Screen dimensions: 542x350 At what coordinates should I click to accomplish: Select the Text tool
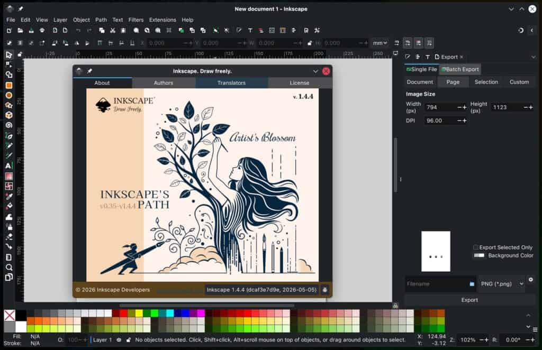point(8,166)
